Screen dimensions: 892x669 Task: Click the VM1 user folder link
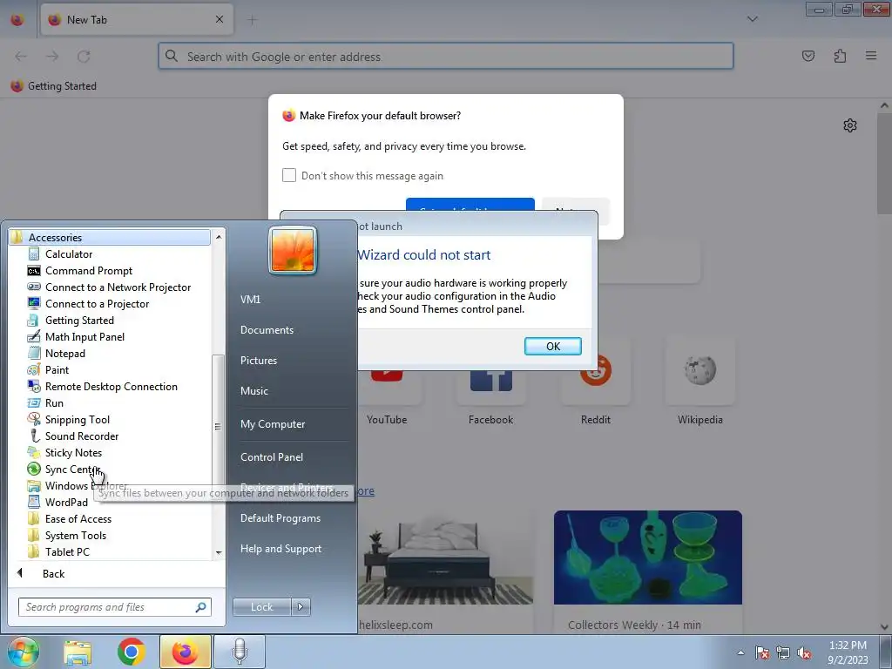(x=250, y=300)
